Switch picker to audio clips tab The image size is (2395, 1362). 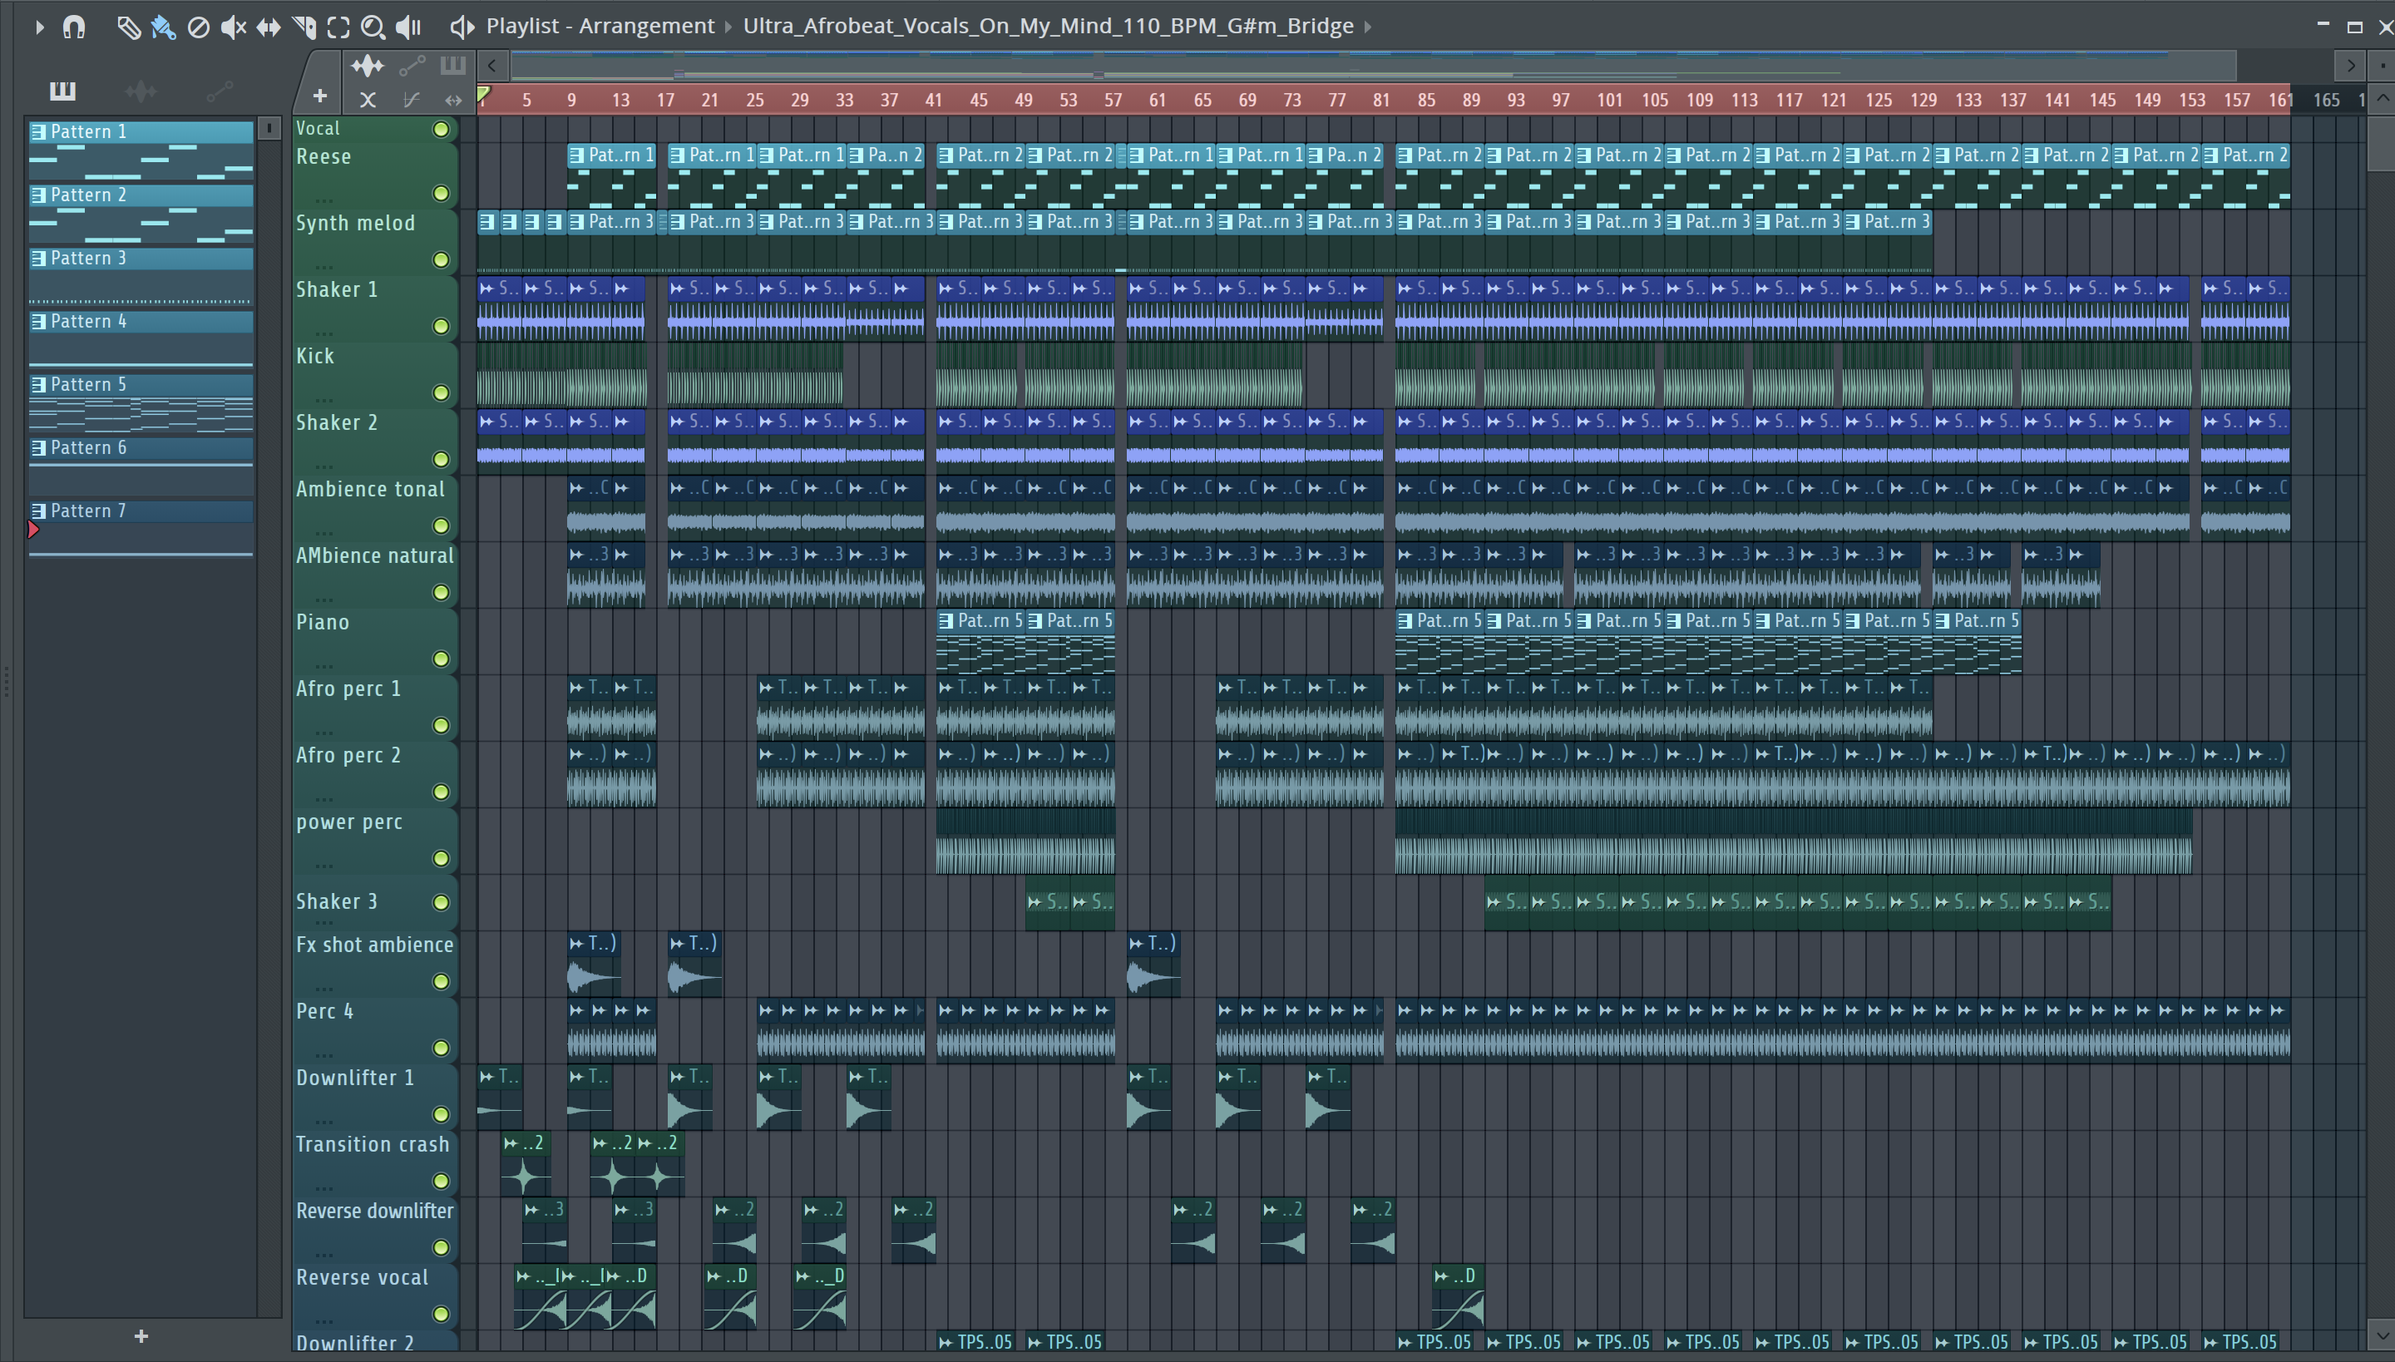(x=141, y=91)
